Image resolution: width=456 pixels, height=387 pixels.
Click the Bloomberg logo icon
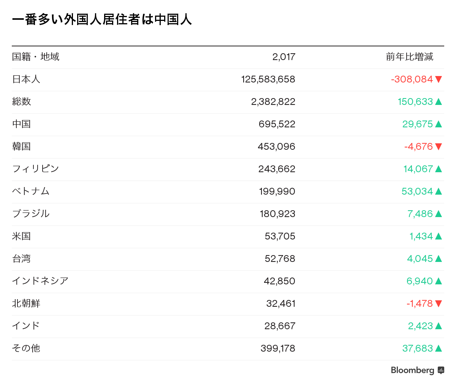(x=441, y=370)
